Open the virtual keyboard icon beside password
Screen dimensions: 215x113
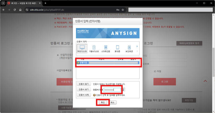pyautogui.click(x=123, y=90)
